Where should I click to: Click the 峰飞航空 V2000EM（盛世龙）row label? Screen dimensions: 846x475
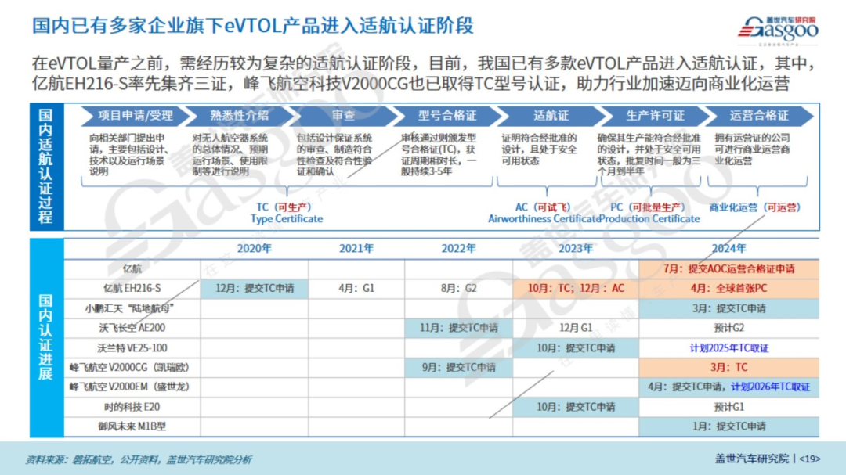[x=130, y=387]
